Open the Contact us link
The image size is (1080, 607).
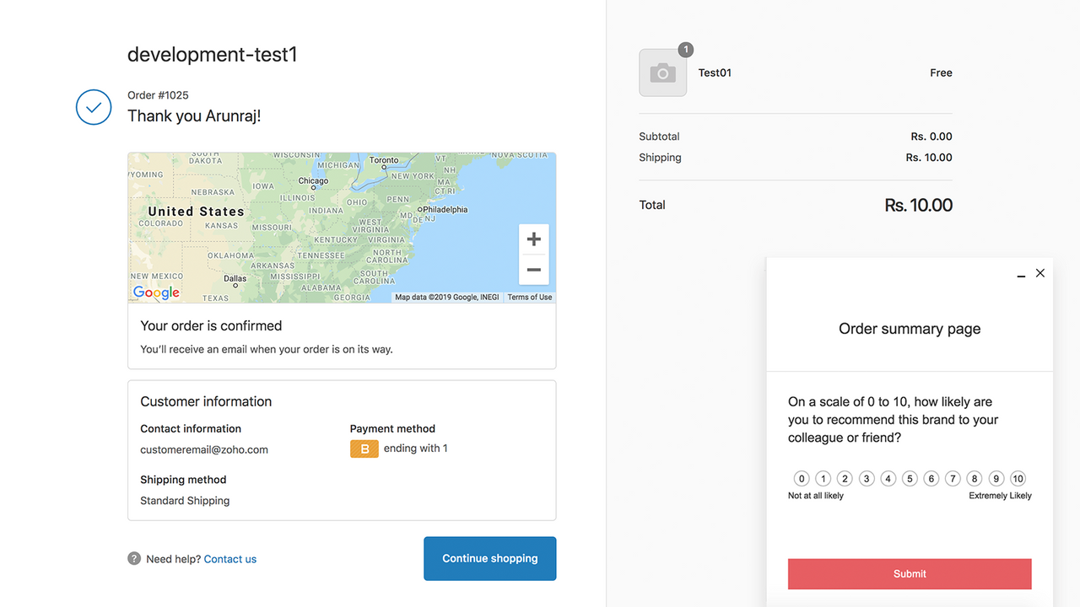point(229,558)
